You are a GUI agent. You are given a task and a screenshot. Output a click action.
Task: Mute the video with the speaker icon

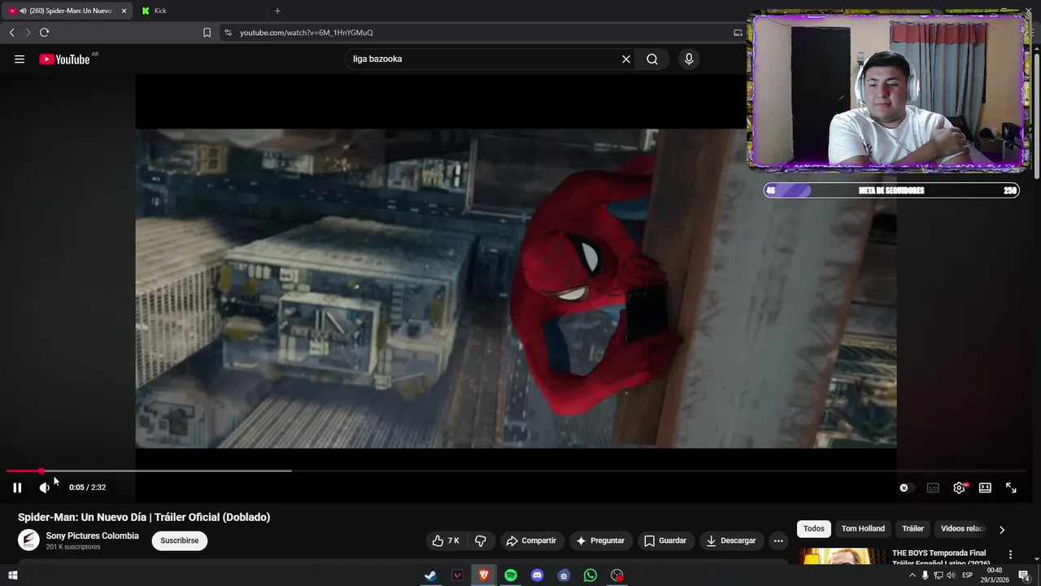(44, 488)
